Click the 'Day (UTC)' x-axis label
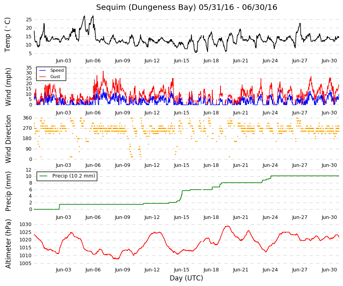This screenshot has width=343, height=286. point(186,278)
